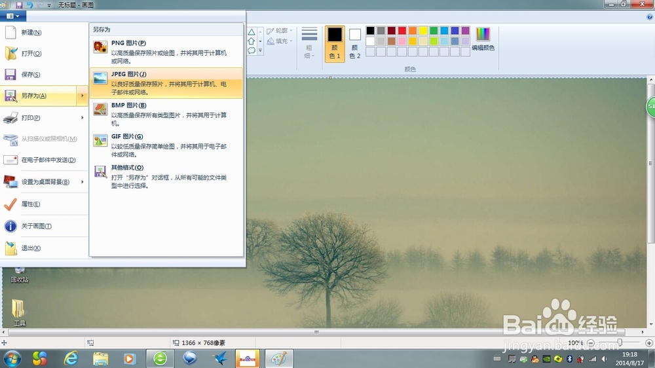Pick the yellow color swatch
655x368 pixels.
423,31
